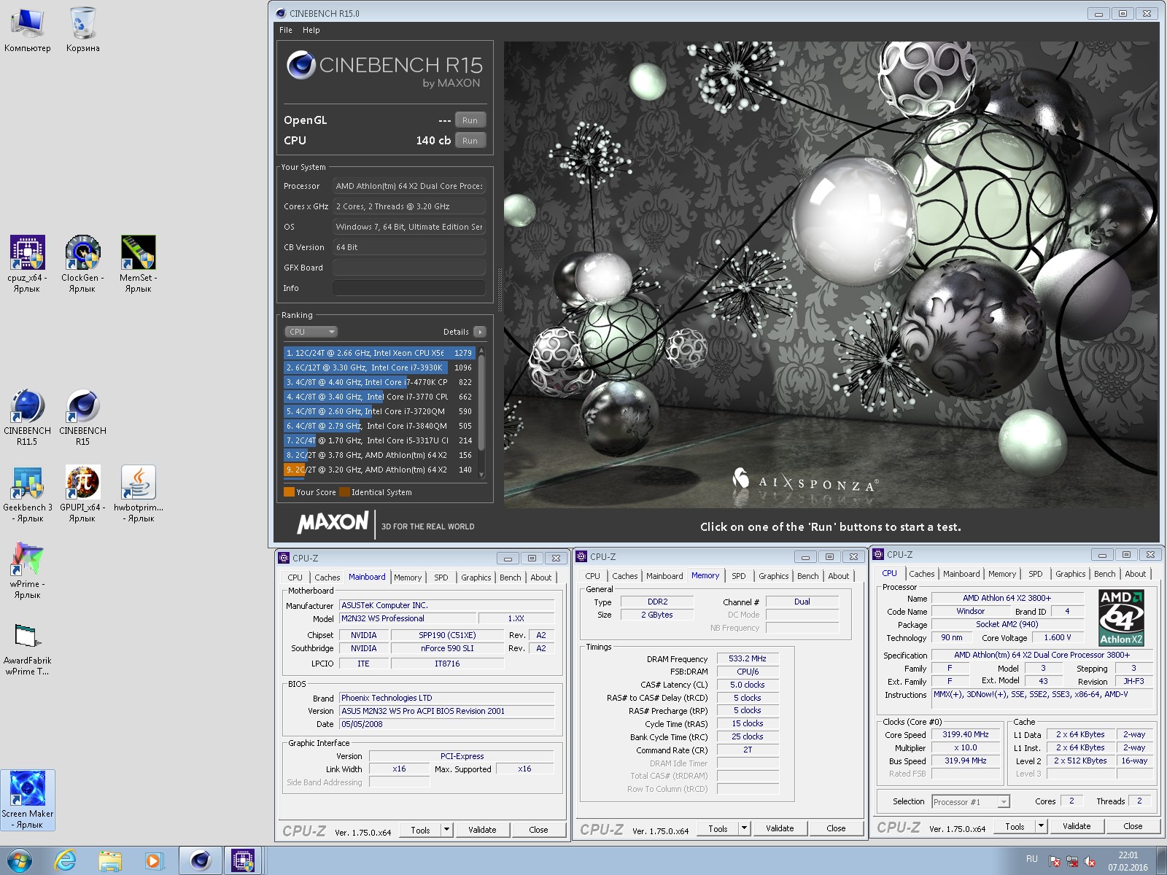
Task: Switch to SPD tab in Memory CPU-Z window
Action: (x=739, y=576)
